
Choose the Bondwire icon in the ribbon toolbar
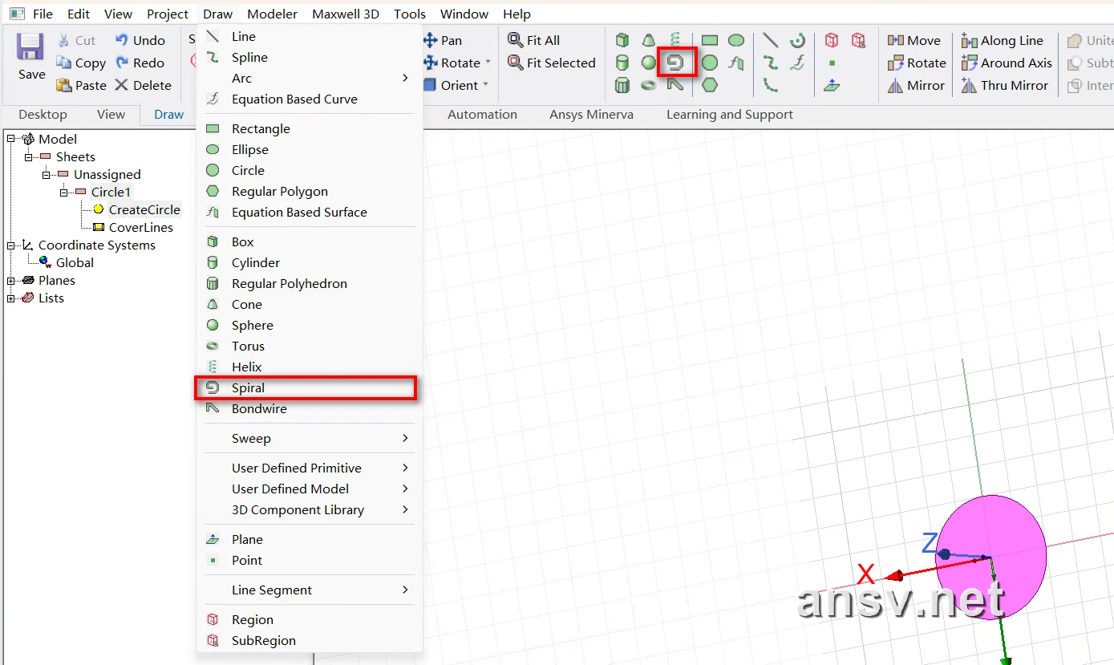pyautogui.click(x=675, y=85)
